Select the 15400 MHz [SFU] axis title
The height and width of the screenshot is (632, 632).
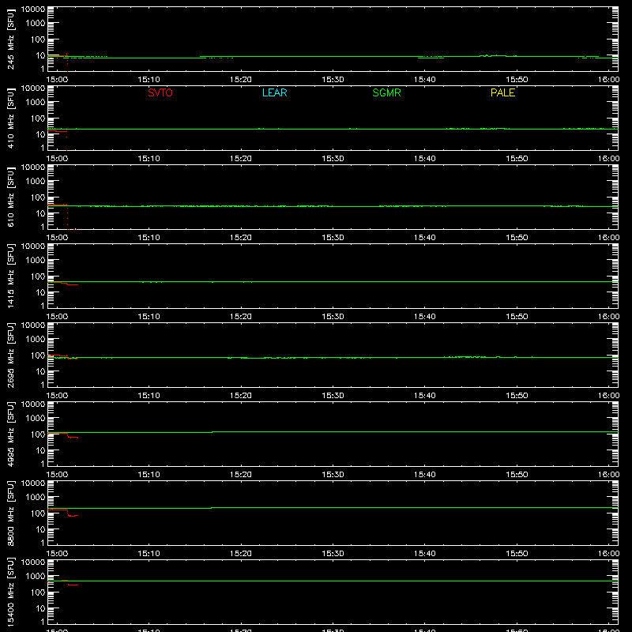[x=10, y=592]
